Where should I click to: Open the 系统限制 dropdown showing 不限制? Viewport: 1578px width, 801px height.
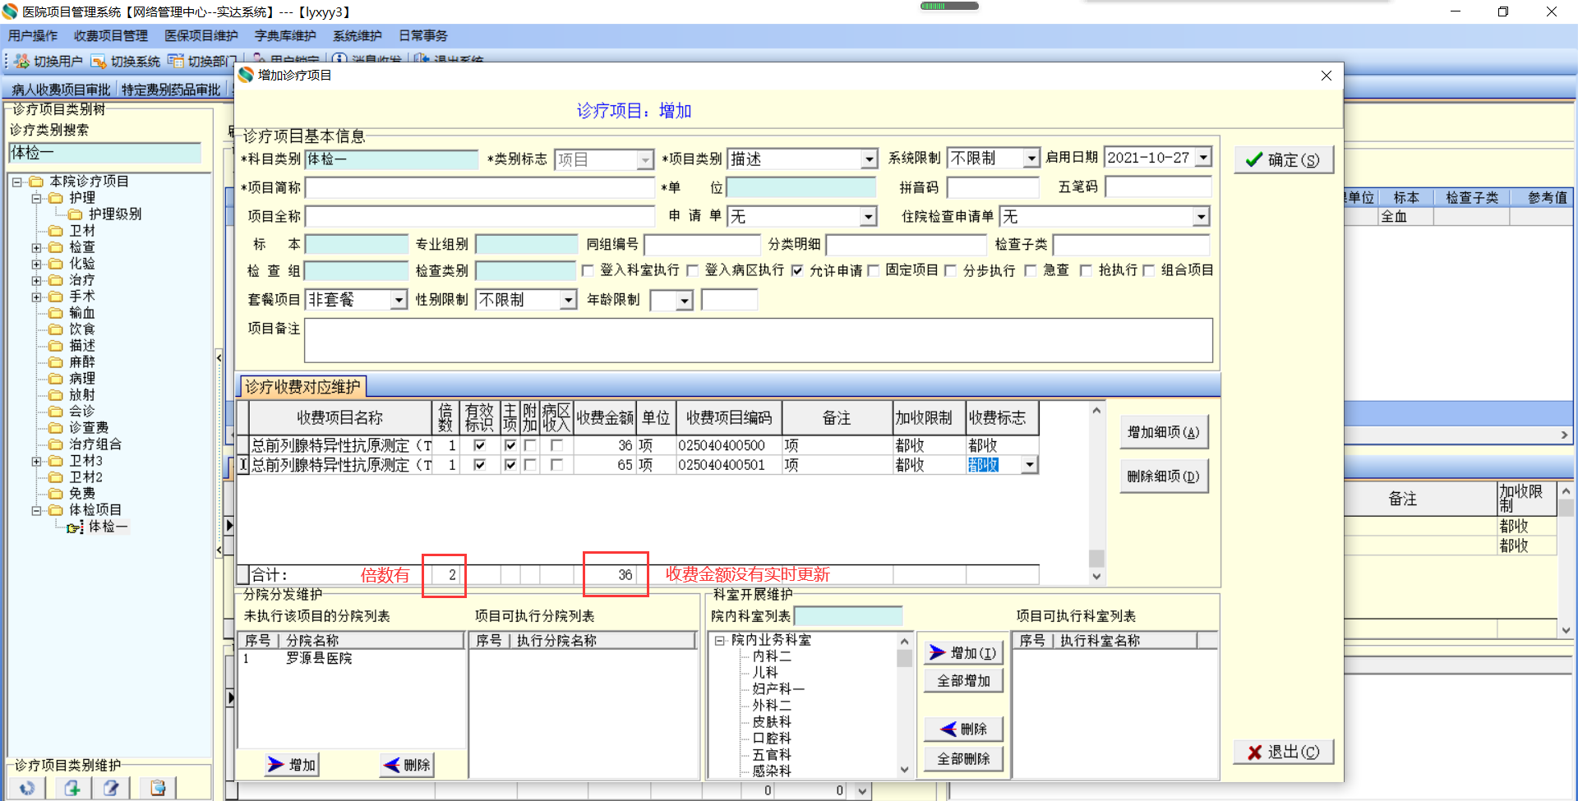(1031, 158)
